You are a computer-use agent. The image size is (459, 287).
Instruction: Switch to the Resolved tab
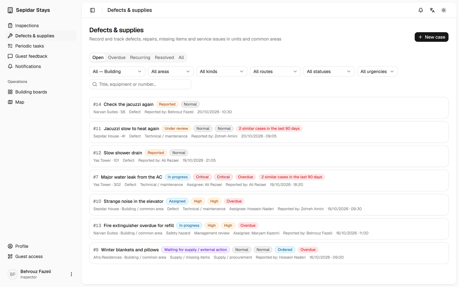[164, 57]
